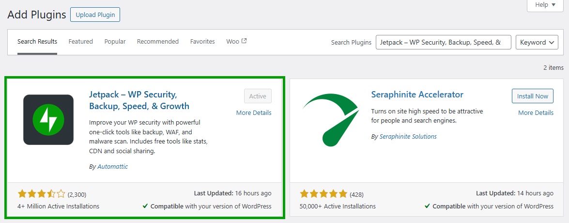The image size is (569, 223).
Task: Open More Details for Seraphinite Accelerator
Action: click(536, 113)
